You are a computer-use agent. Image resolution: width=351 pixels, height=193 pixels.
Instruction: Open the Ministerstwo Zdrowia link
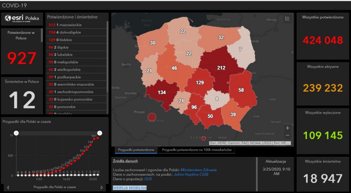point(198,170)
